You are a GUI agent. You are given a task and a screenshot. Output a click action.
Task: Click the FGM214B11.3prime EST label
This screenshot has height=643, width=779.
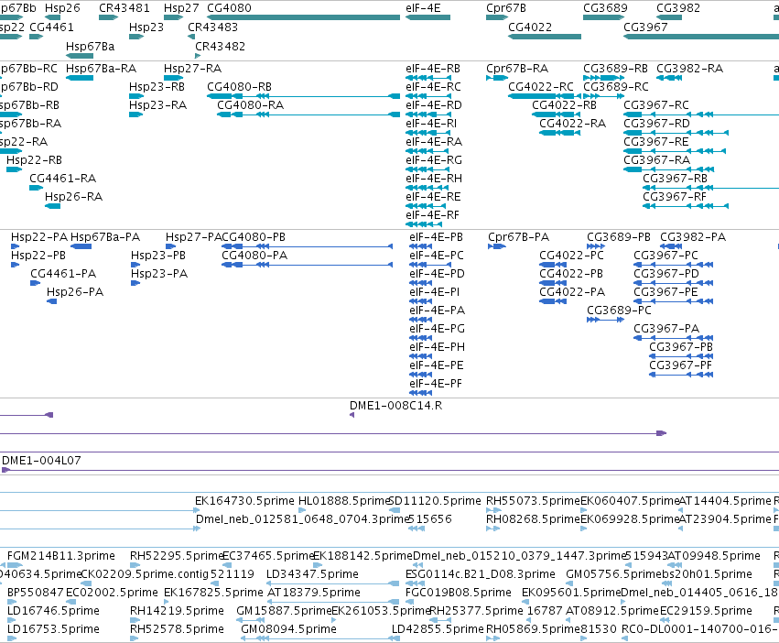click(61, 555)
